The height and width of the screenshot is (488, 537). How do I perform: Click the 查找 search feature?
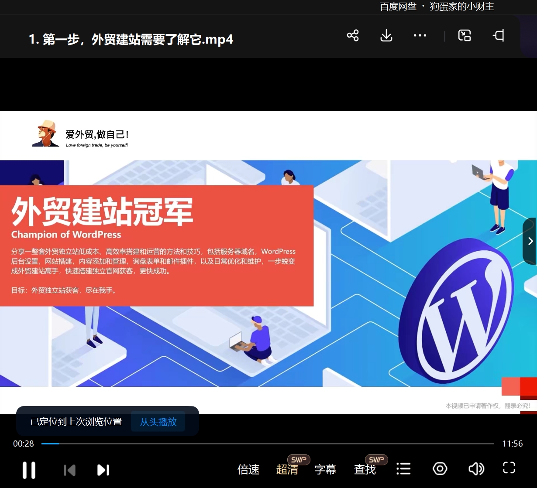click(x=365, y=470)
